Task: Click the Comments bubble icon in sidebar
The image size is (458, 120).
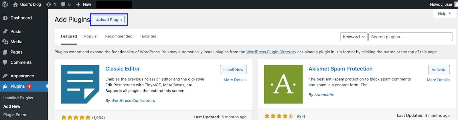Action: tap(5, 62)
